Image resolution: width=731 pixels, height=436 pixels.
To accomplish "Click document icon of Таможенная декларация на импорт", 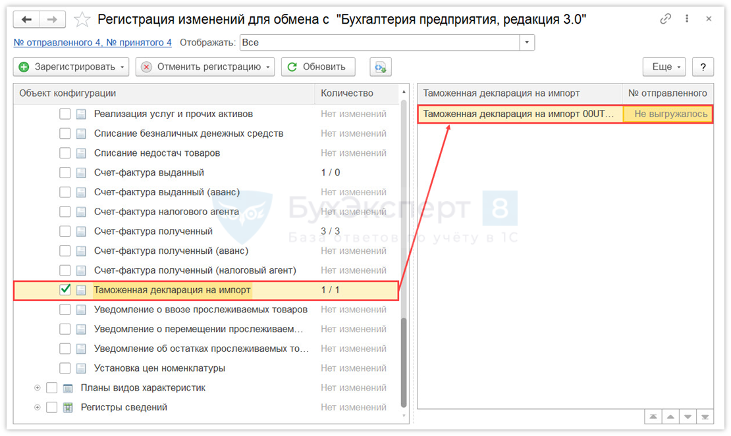I will (81, 290).
